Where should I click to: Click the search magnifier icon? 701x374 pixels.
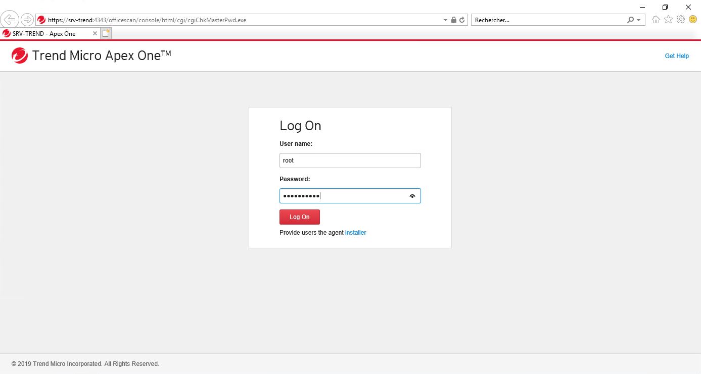[629, 20]
